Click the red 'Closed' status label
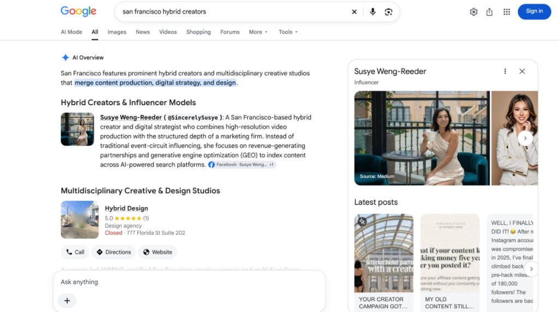Viewport: 559px width, 312px height. coord(114,233)
